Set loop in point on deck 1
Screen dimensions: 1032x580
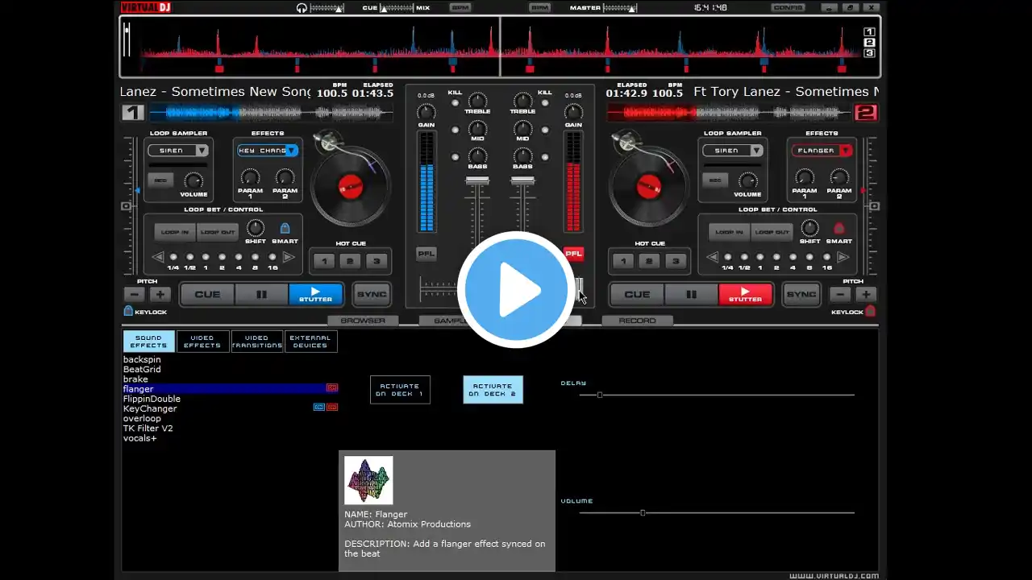point(175,232)
